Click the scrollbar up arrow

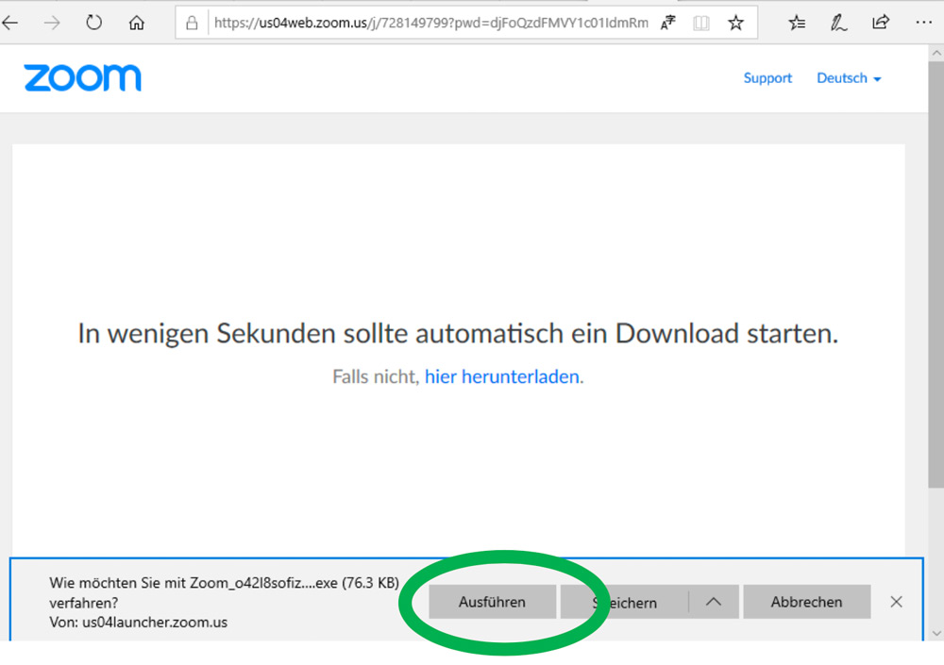pos(936,53)
